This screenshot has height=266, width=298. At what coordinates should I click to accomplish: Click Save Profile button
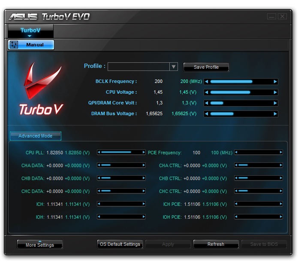tap(206, 67)
